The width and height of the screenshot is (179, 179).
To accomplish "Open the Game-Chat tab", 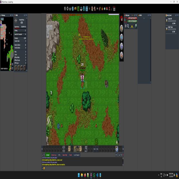I will point(65,155).
